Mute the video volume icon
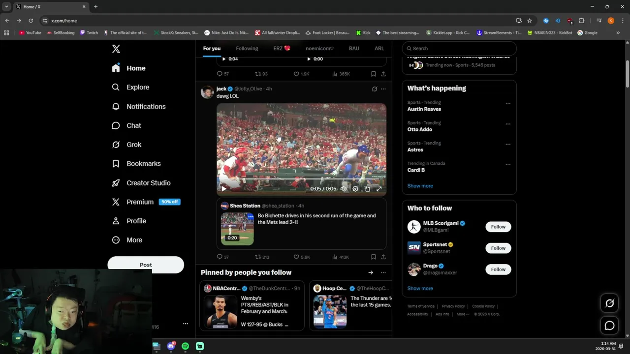Viewport: 630px width, 354px height. click(344, 189)
